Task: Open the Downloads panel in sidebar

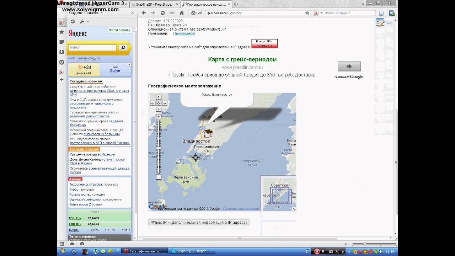Action: (x=61, y=52)
